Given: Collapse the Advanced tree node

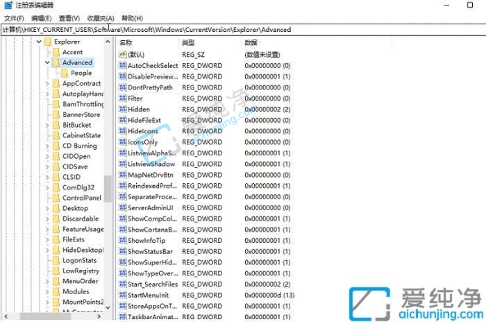Looking at the screenshot, I should (x=47, y=62).
